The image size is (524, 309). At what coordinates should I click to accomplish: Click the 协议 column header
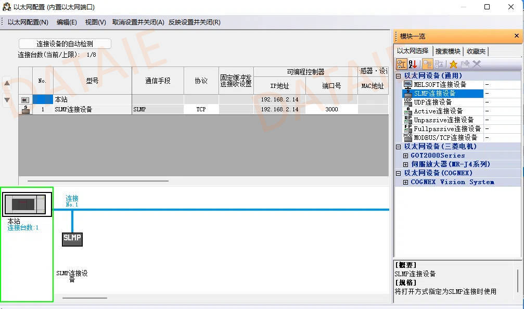click(x=201, y=81)
